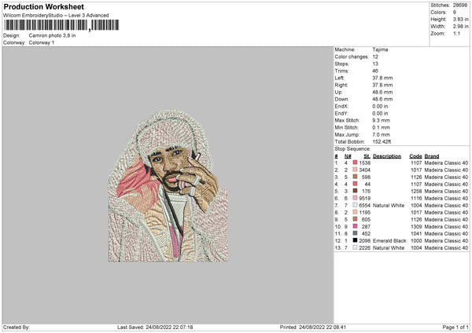Click the Max Stitch value '9.3 mm'
This screenshot has width=472, height=333.
tap(381, 120)
